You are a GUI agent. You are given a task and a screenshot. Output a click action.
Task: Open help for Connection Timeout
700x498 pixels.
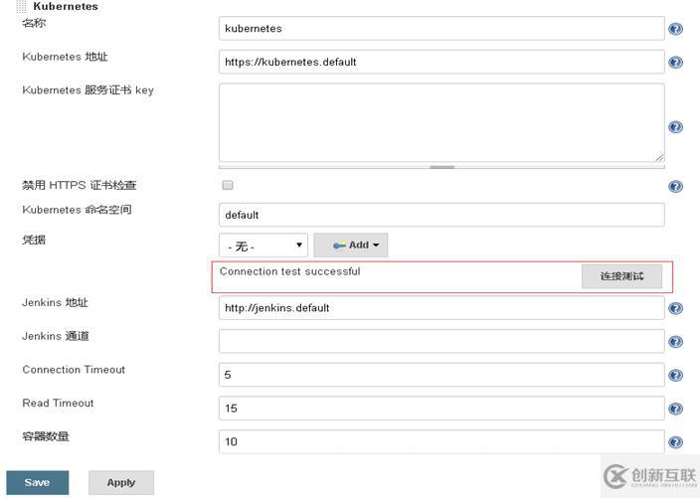click(675, 376)
